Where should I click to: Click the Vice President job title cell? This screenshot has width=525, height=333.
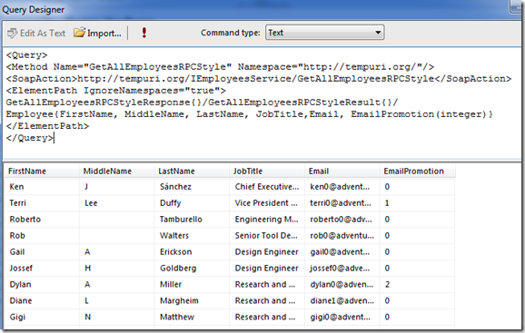pos(267,203)
